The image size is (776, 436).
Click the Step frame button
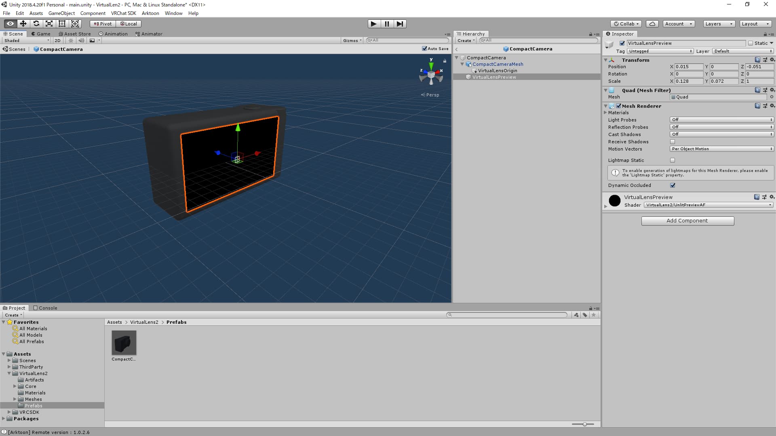pos(400,24)
